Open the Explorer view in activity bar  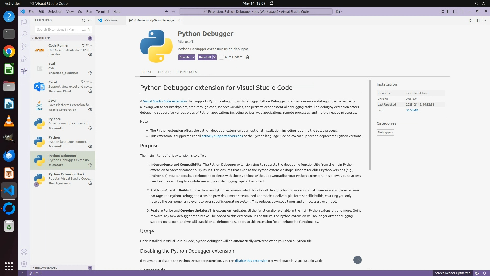point(24,22)
